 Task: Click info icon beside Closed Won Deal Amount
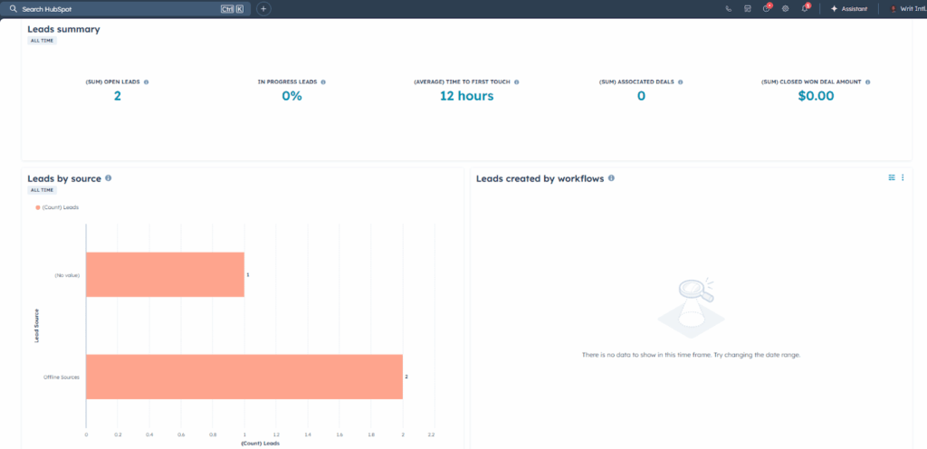point(867,81)
